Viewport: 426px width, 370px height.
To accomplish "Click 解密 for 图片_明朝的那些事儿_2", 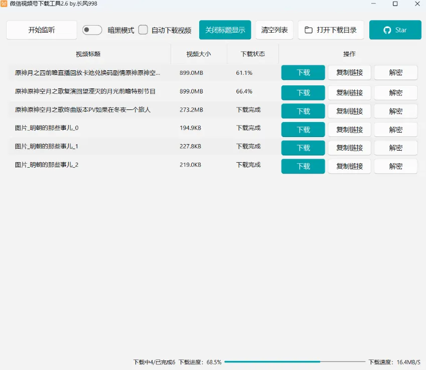I will tap(395, 166).
